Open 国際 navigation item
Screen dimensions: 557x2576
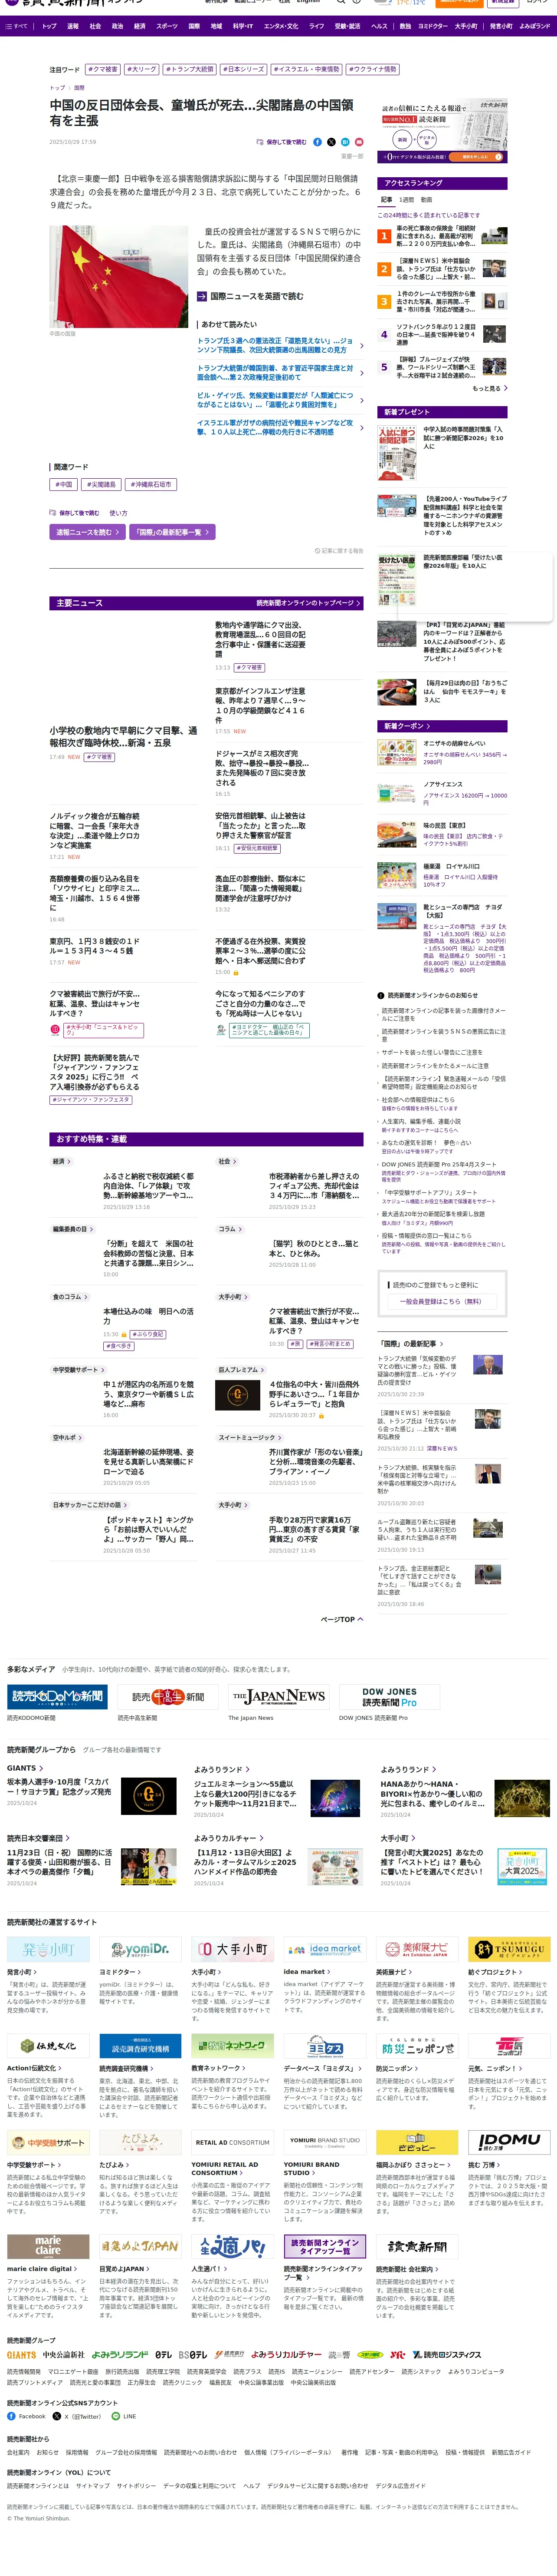[x=193, y=26]
